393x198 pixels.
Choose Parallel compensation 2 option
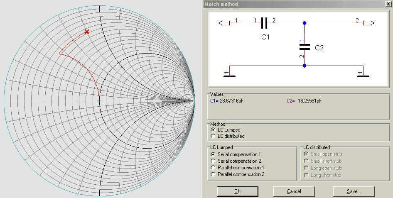pos(213,174)
